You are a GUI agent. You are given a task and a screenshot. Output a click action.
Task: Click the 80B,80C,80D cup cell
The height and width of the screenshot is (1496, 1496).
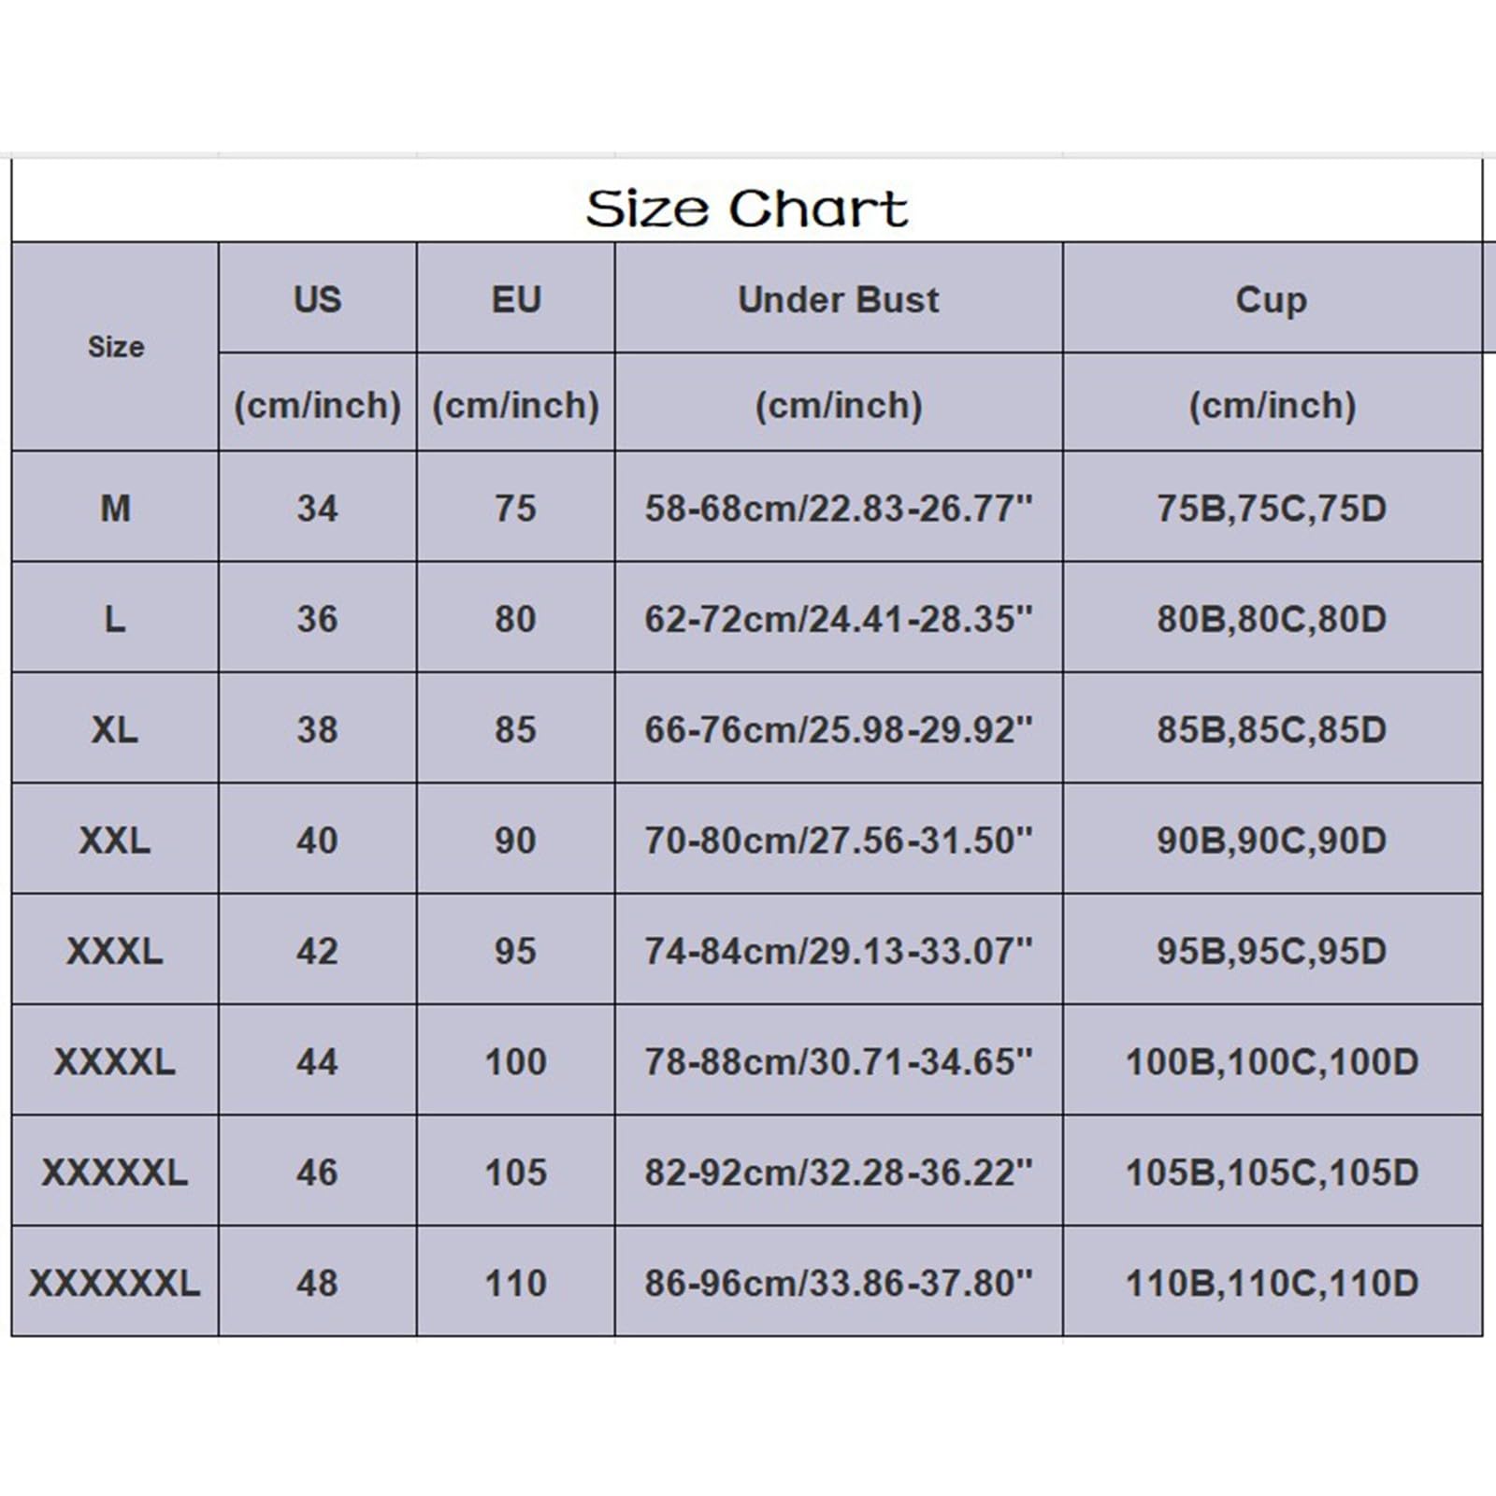click(1271, 619)
